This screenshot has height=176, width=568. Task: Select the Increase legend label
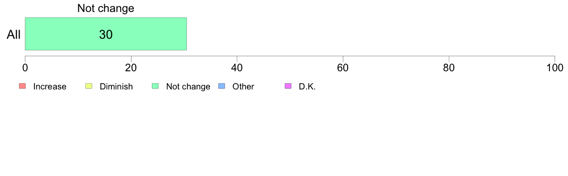point(50,87)
